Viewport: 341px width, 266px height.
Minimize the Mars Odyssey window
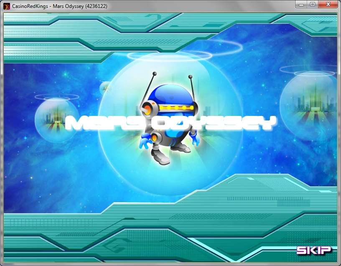(301, 4)
